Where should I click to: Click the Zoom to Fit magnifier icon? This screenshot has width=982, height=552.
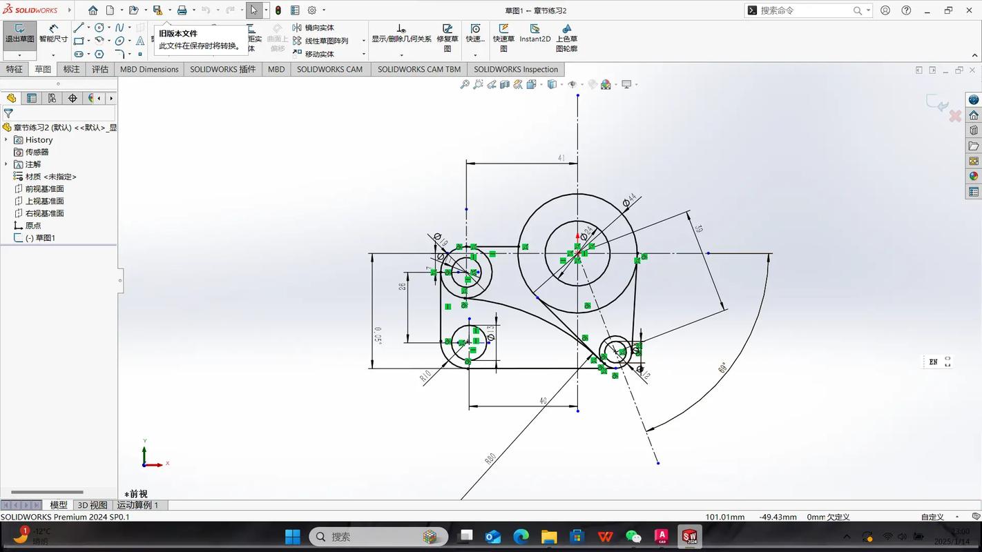[x=464, y=84]
